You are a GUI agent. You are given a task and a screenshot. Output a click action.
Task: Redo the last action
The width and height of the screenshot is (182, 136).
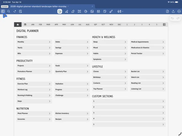(178, 18)
